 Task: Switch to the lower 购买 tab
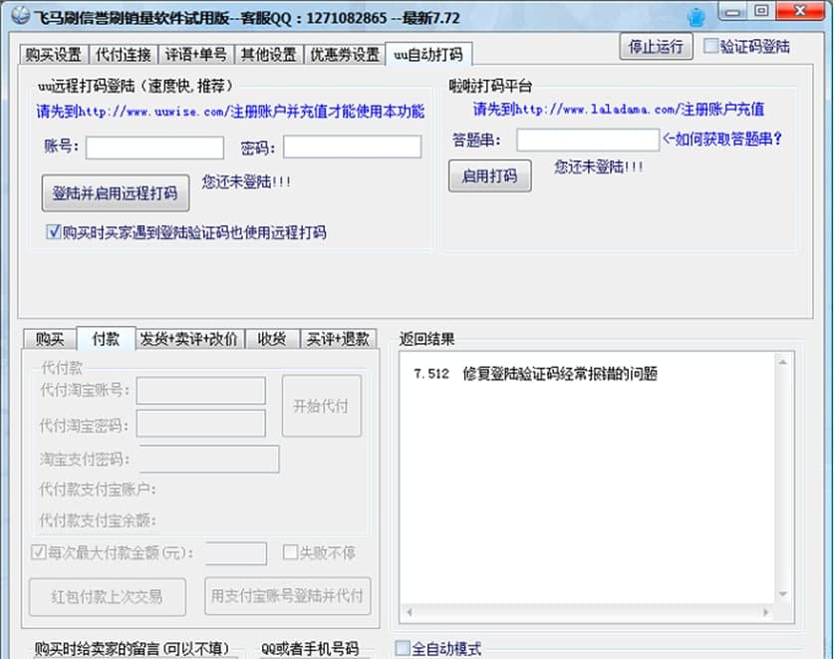tap(50, 339)
